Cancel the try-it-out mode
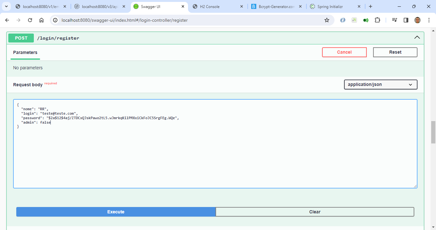Image resolution: width=436 pixels, height=230 pixels. tap(344, 52)
